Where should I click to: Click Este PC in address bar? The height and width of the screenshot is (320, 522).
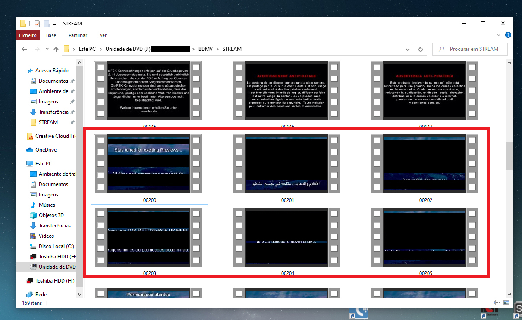click(x=87, y=49)
